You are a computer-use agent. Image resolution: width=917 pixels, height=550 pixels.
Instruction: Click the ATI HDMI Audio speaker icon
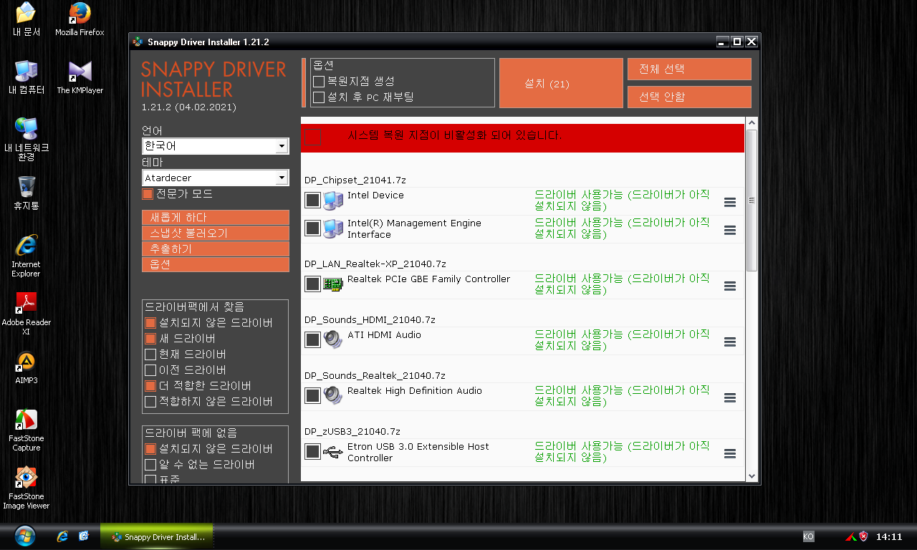(333, 339)
